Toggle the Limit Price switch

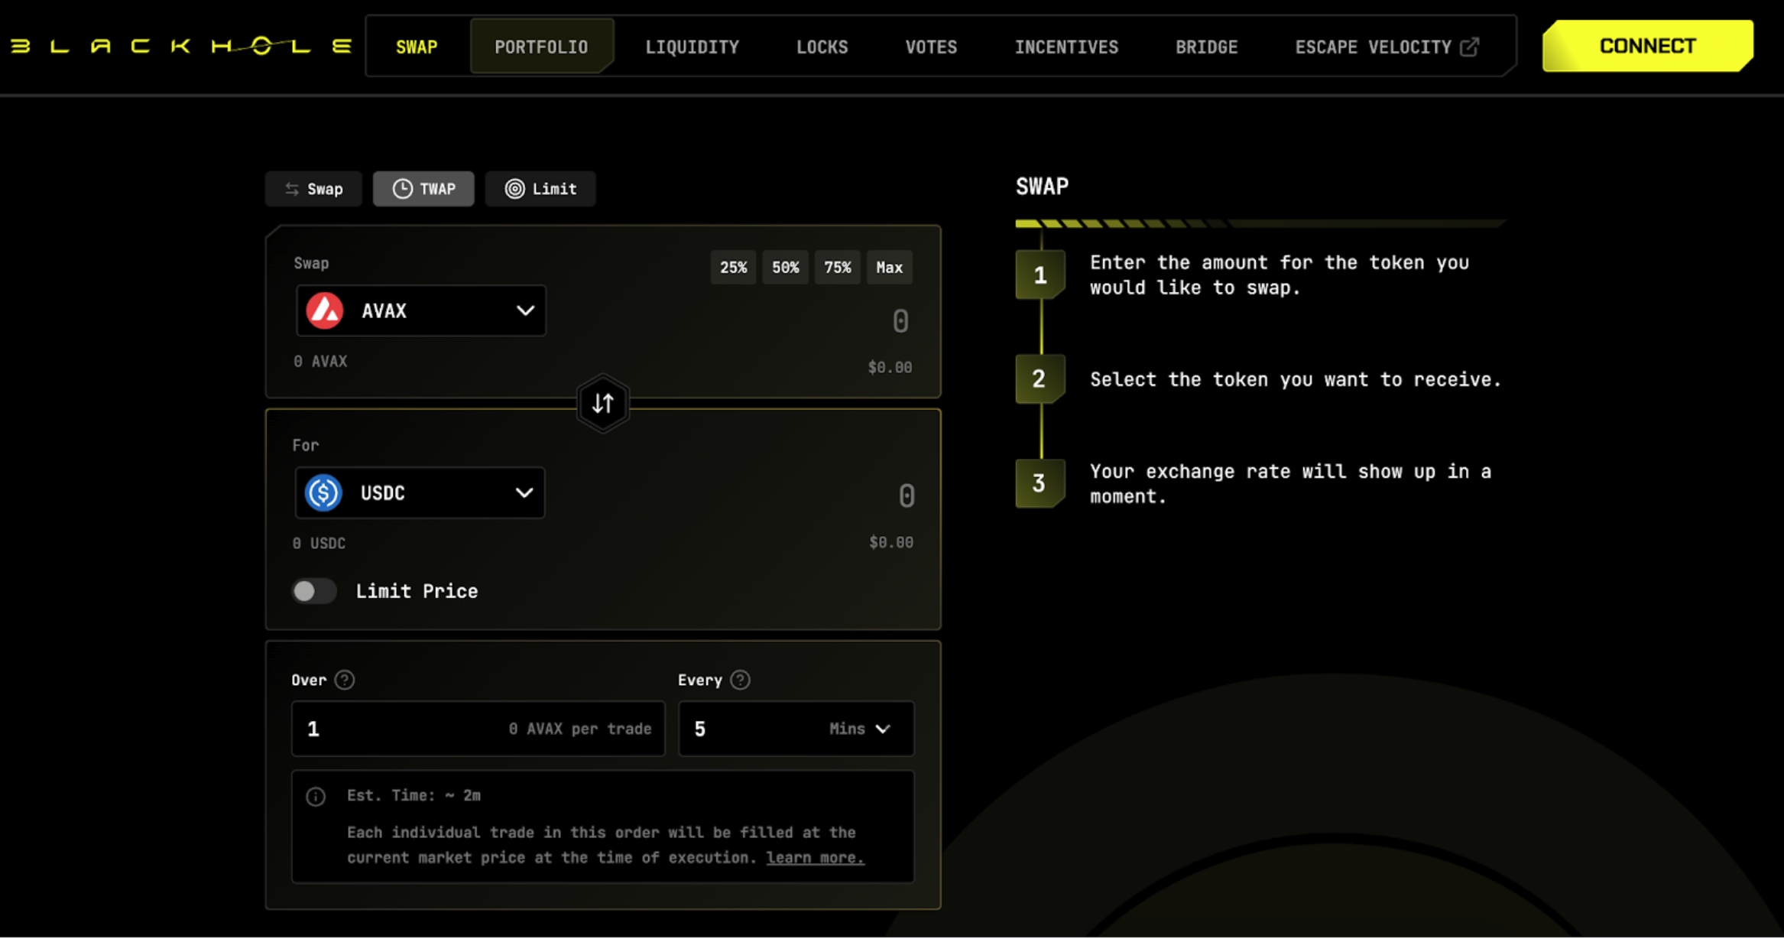[x=313, y=590]
